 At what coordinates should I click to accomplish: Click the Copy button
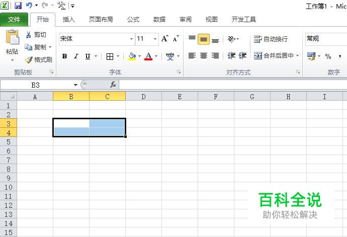pyautogui.click(x=36, y=47)
